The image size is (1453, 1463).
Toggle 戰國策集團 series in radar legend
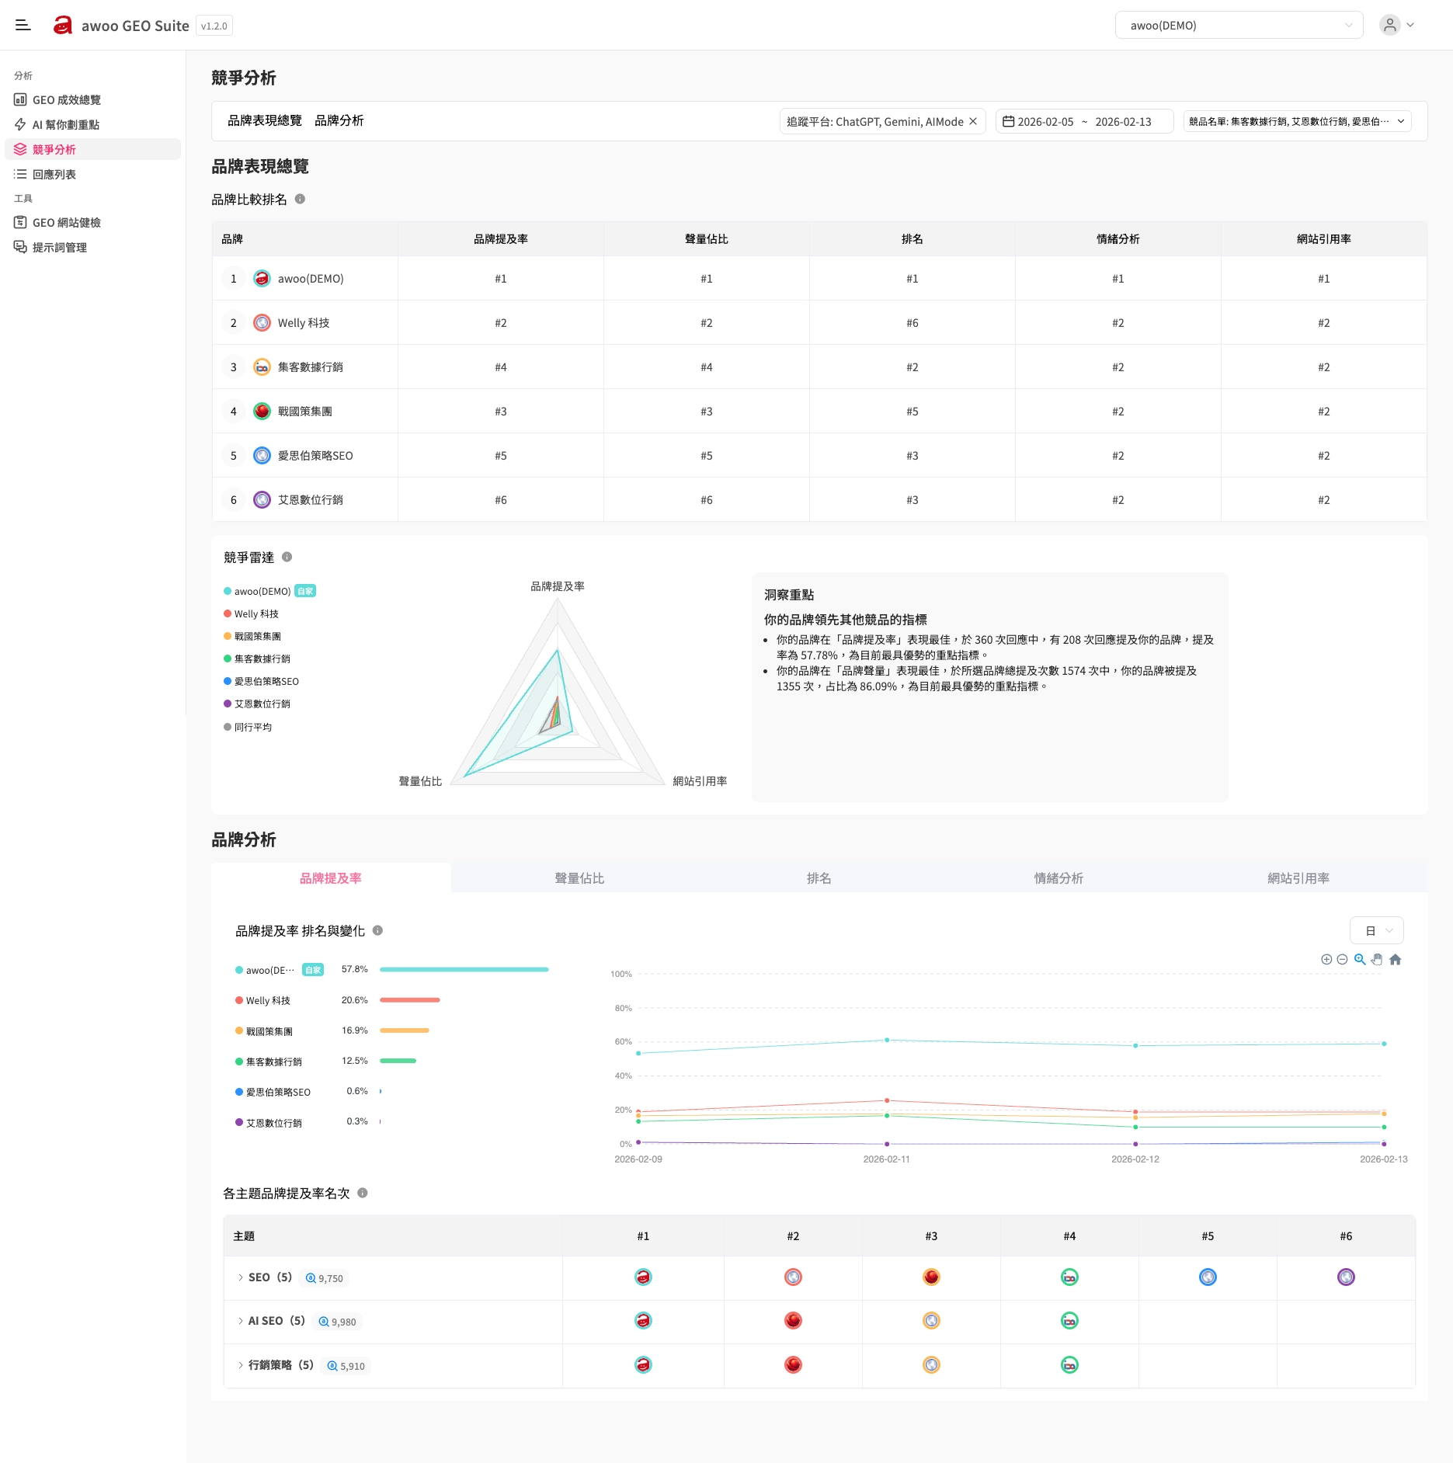coord(252,637)
